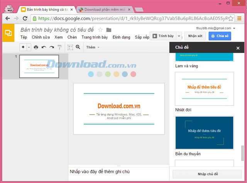Select slide 1 thumbnail in filmstrip
Viewport: 247px width, 183px height.
pos(39,66)
